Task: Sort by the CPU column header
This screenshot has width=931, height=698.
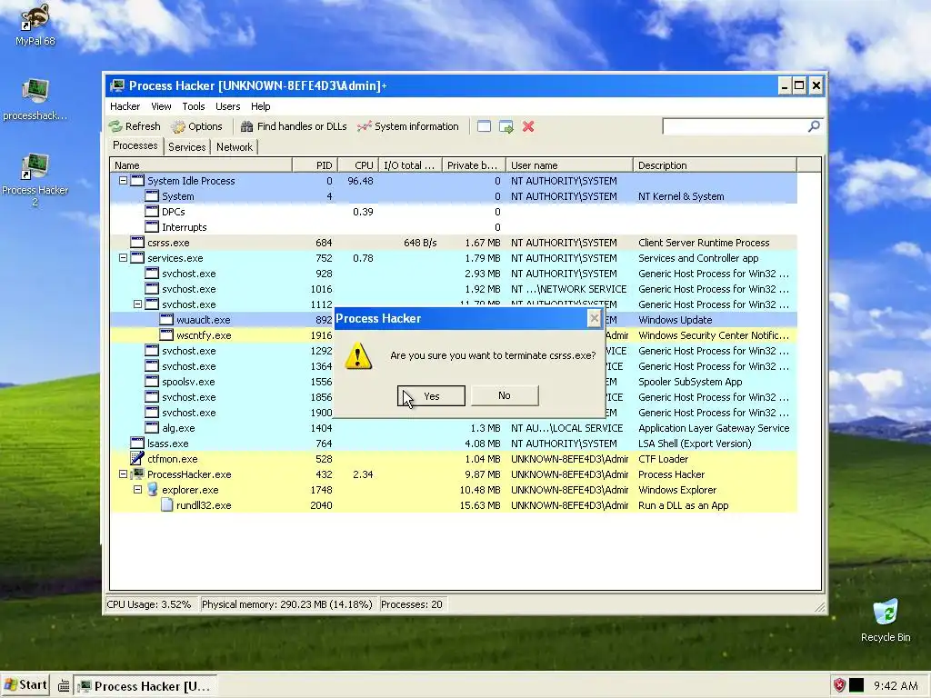Action: point(358,165)
